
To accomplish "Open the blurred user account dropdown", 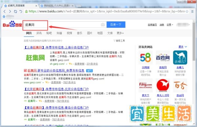I will click(183, 25).
